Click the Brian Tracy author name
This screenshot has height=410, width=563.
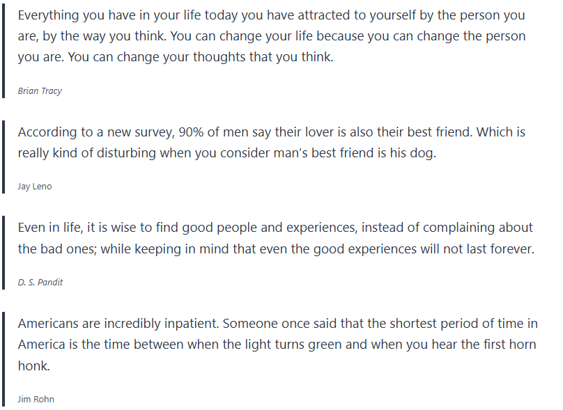pos(40,91)
